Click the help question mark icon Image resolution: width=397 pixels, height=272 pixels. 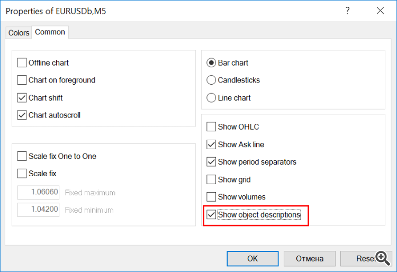[x=348, y=11]
